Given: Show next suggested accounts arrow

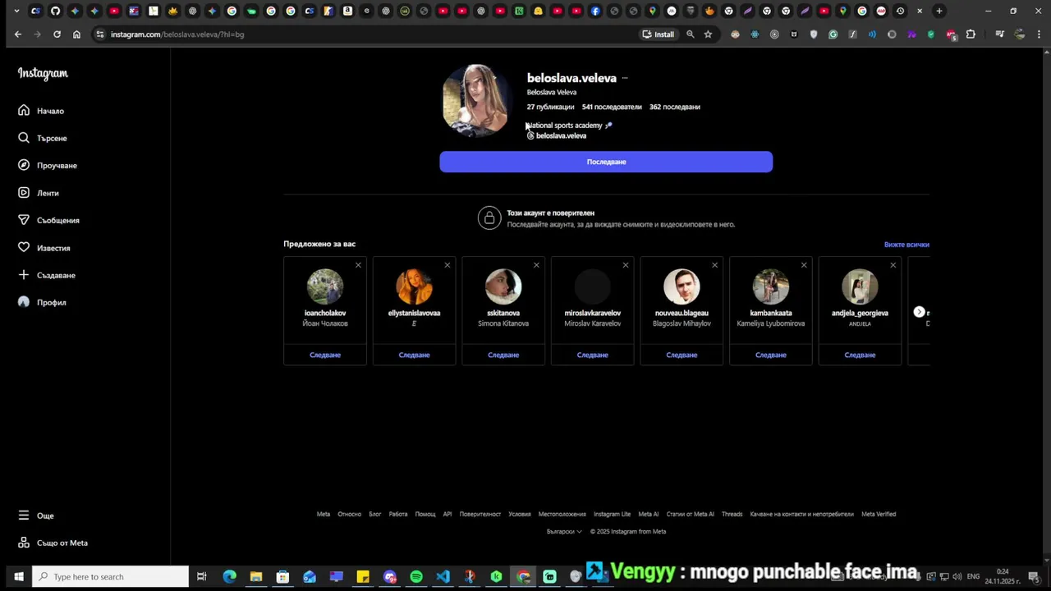Looking at the screenshot, I should click(x=919, y=312).
